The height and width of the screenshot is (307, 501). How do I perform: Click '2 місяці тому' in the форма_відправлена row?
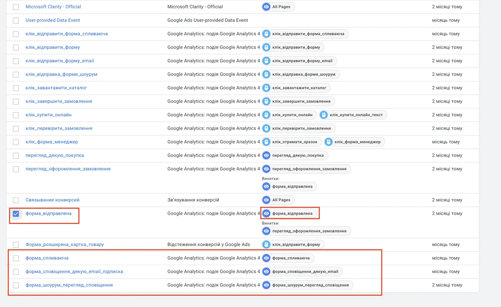[x=447, y=213]
